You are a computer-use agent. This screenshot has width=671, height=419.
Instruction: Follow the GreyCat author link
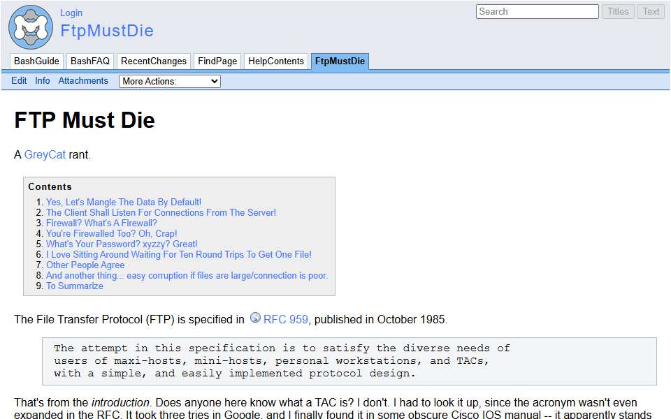(x=45, y=154)
